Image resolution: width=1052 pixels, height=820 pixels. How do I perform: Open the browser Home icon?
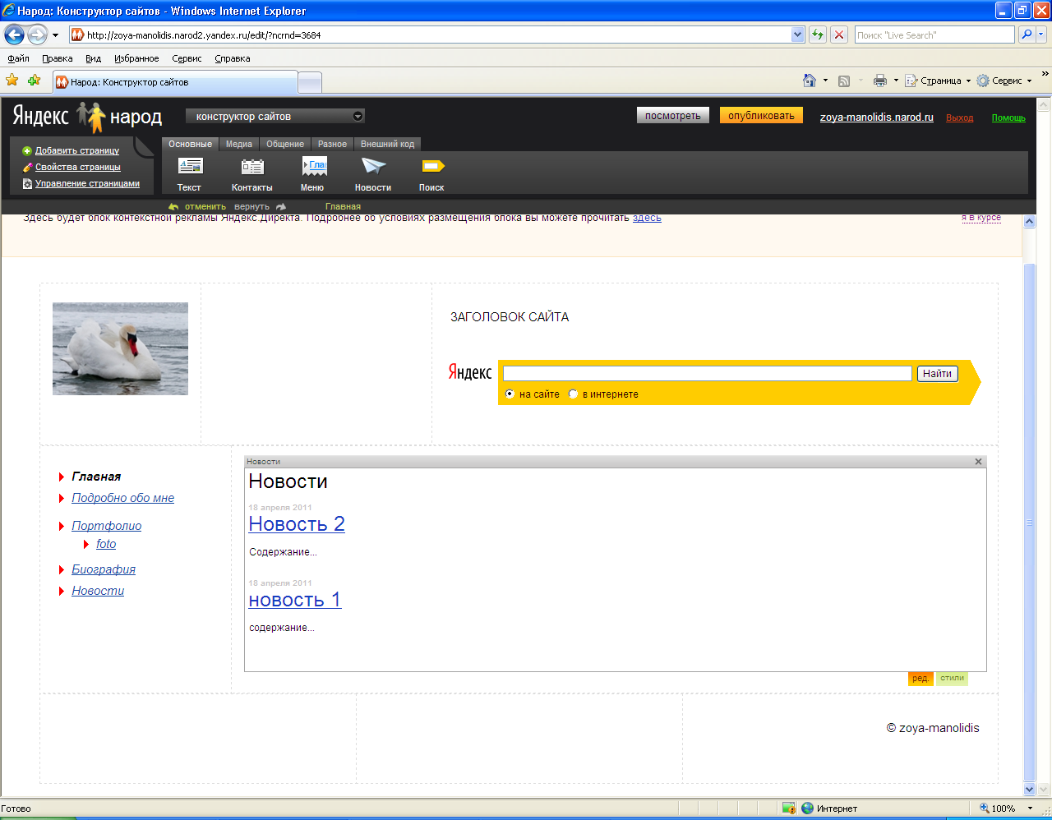pos(810,81)
